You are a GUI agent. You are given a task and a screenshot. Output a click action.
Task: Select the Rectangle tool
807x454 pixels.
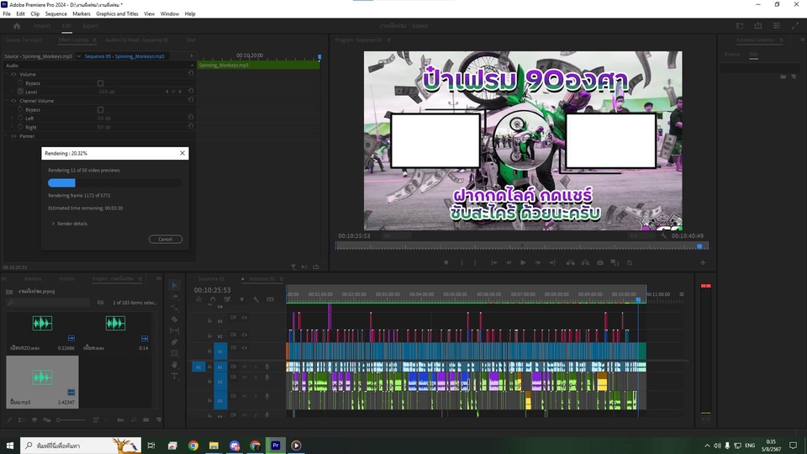pyautogui.click(x=175, y=353)
